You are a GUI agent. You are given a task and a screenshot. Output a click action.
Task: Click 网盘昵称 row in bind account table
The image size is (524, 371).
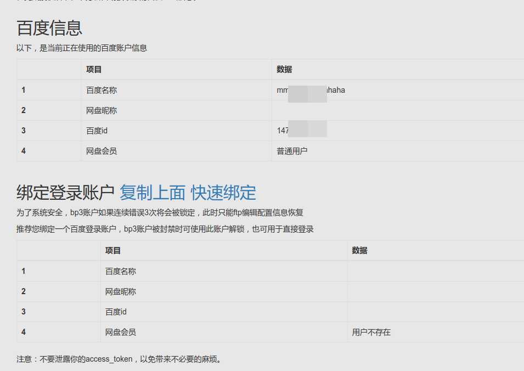pos(270,291)
